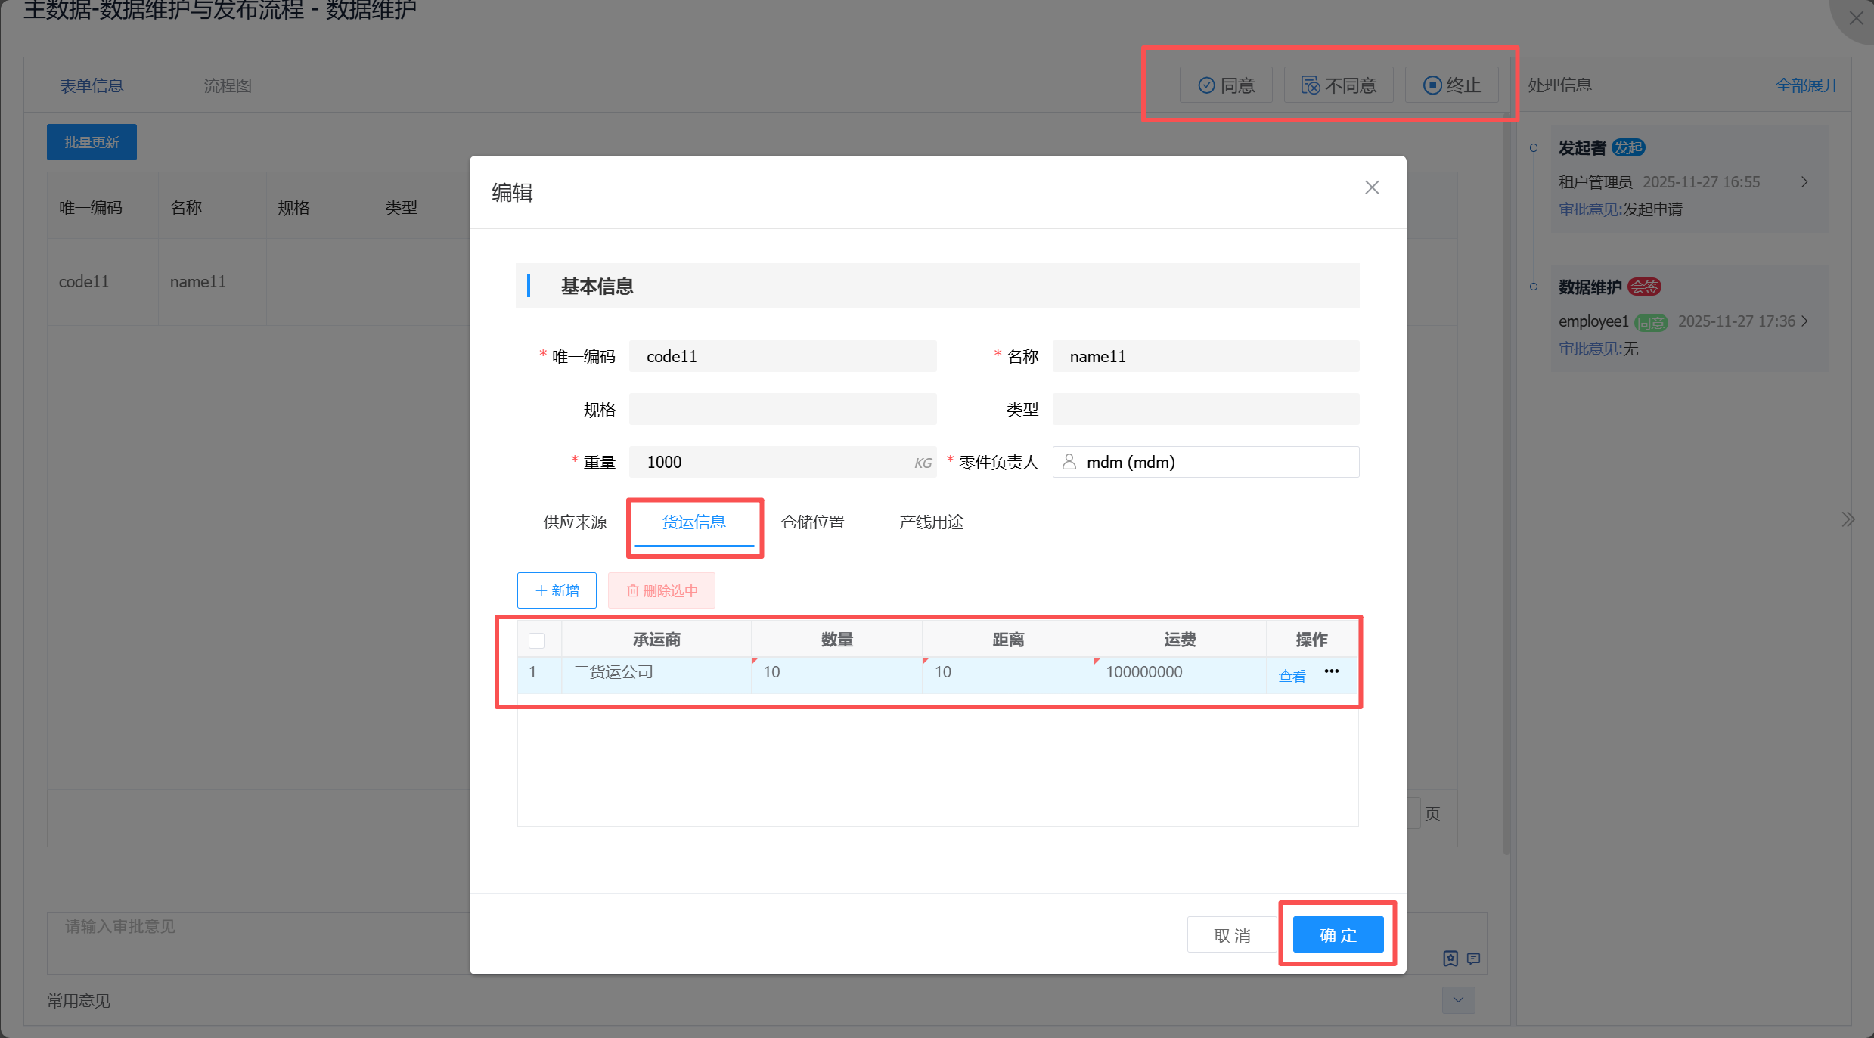
Task: Close the 编辑 dialog with the X icon
Action: click(1372, 187)
